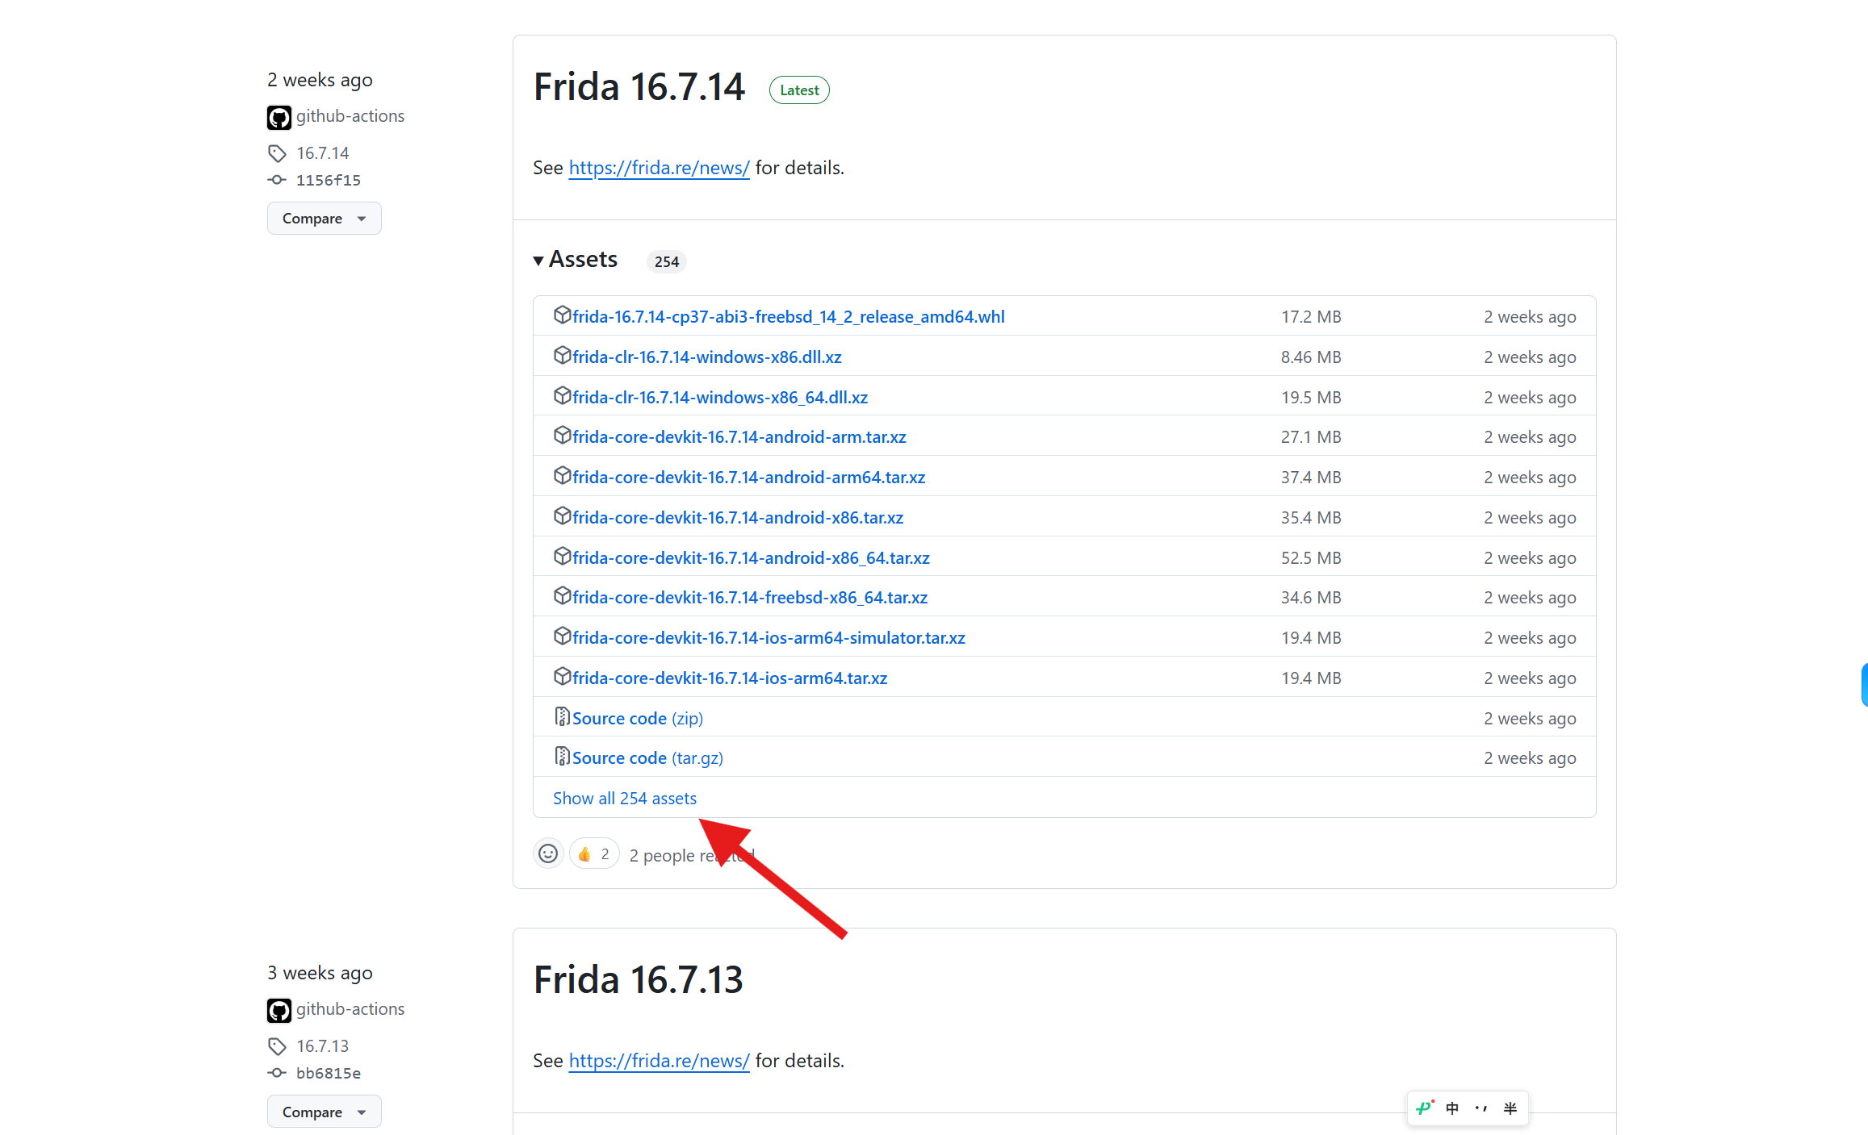1868x1135 pixels.
Task: Click package icon of frida-clr windows-x86_64.dll.xz
Action: click(562, 396)
